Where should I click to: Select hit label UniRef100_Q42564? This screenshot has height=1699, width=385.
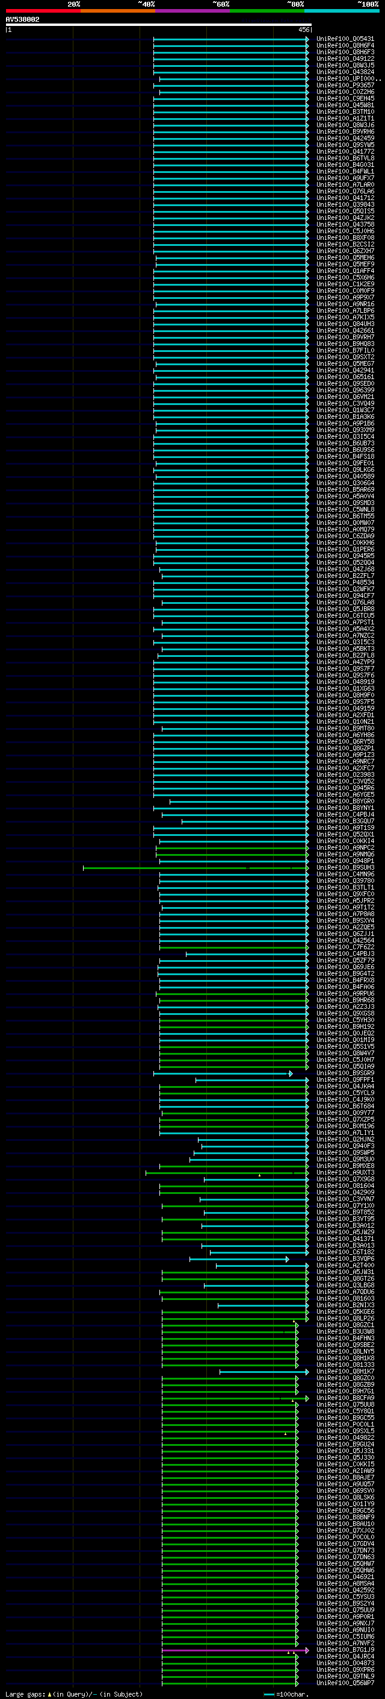[x=345, y=941]
